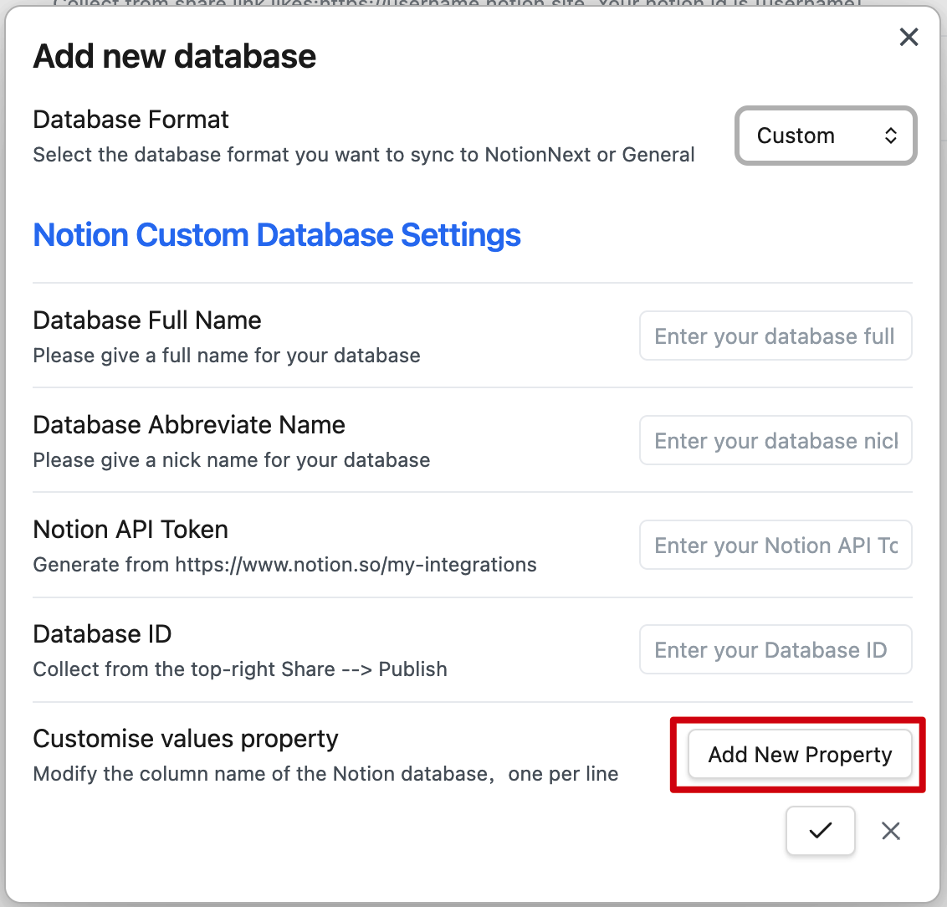Viewport: 947px width, 907px height.
Task: Select the Notion API Token input box
Action: click(x=775, y=546)
